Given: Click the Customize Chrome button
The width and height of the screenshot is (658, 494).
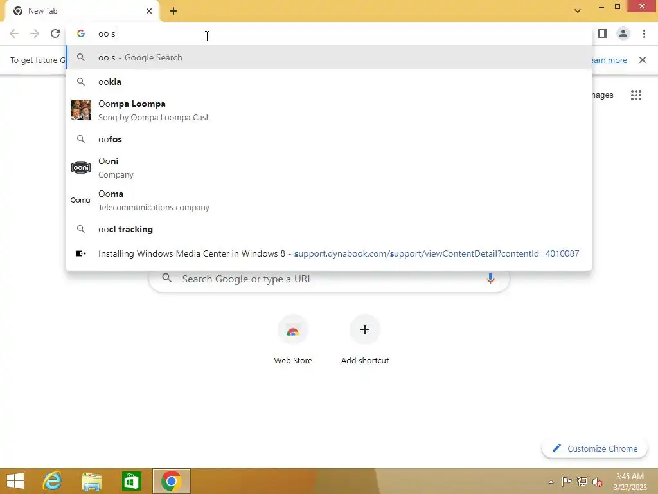Looking at the screenshot, I should coord(595,448).
